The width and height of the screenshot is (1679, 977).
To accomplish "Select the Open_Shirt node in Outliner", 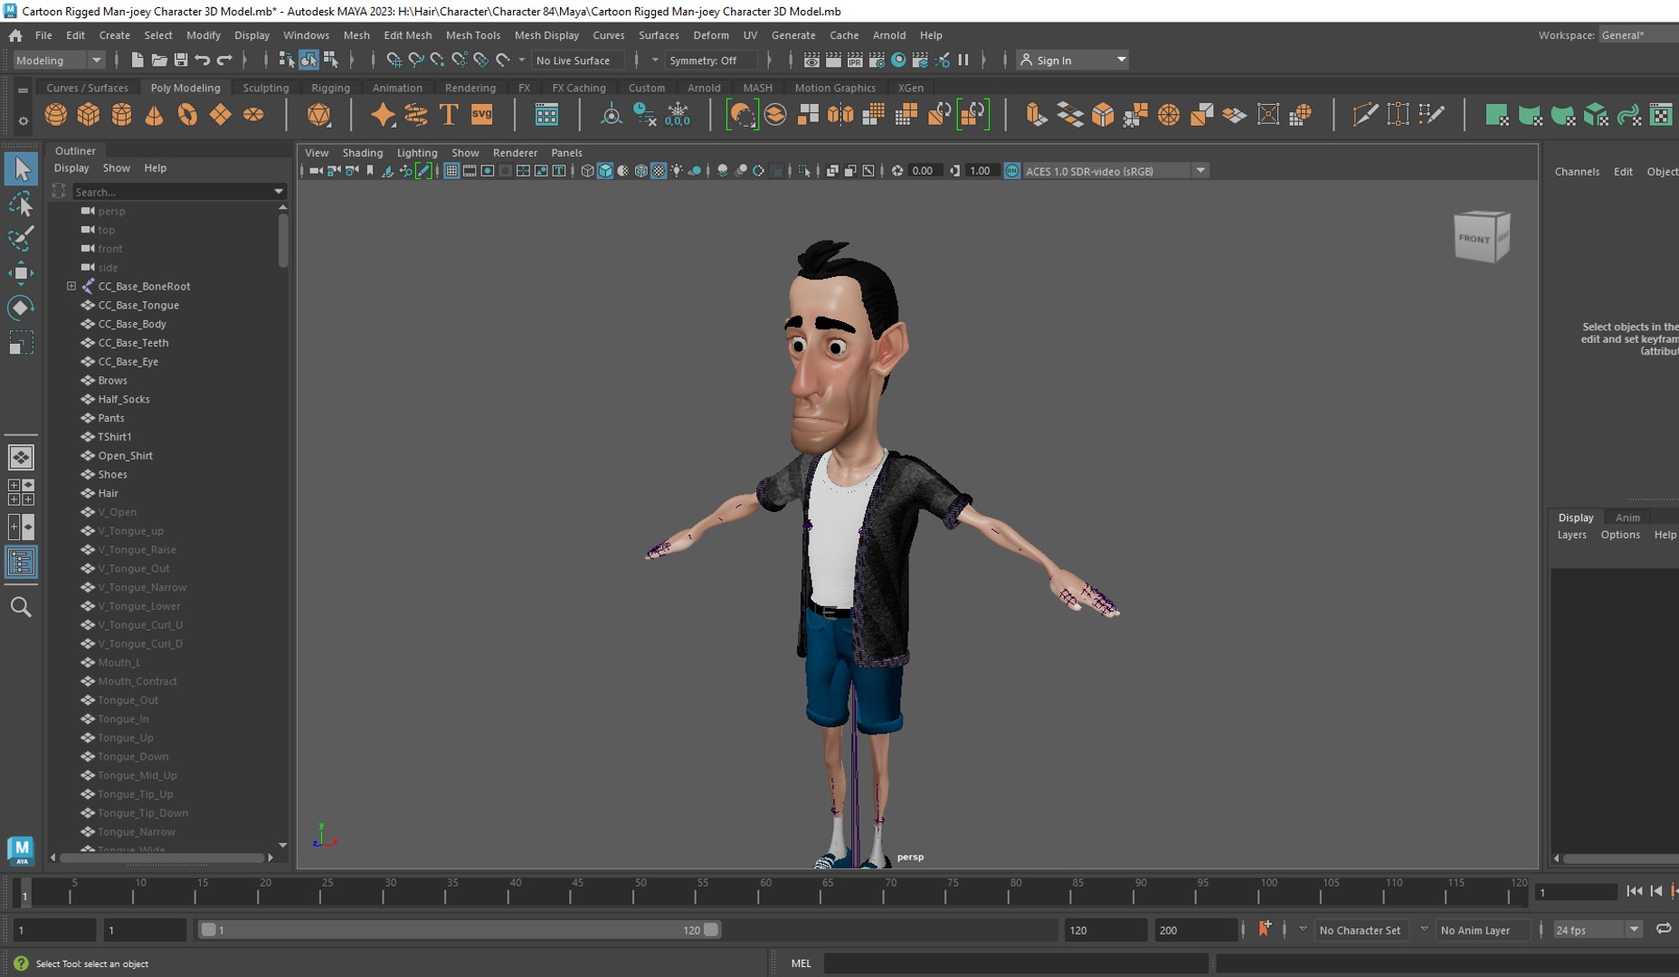I will pyautogui.click(x=125, y=455).
